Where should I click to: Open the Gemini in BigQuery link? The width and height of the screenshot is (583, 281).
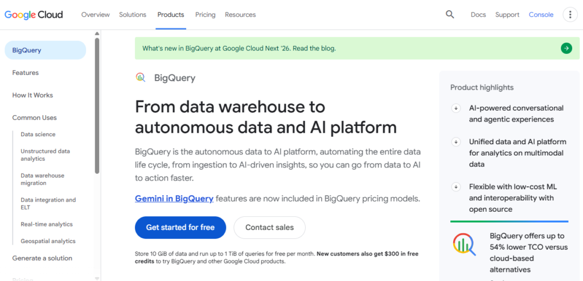[x=174, y=199]
